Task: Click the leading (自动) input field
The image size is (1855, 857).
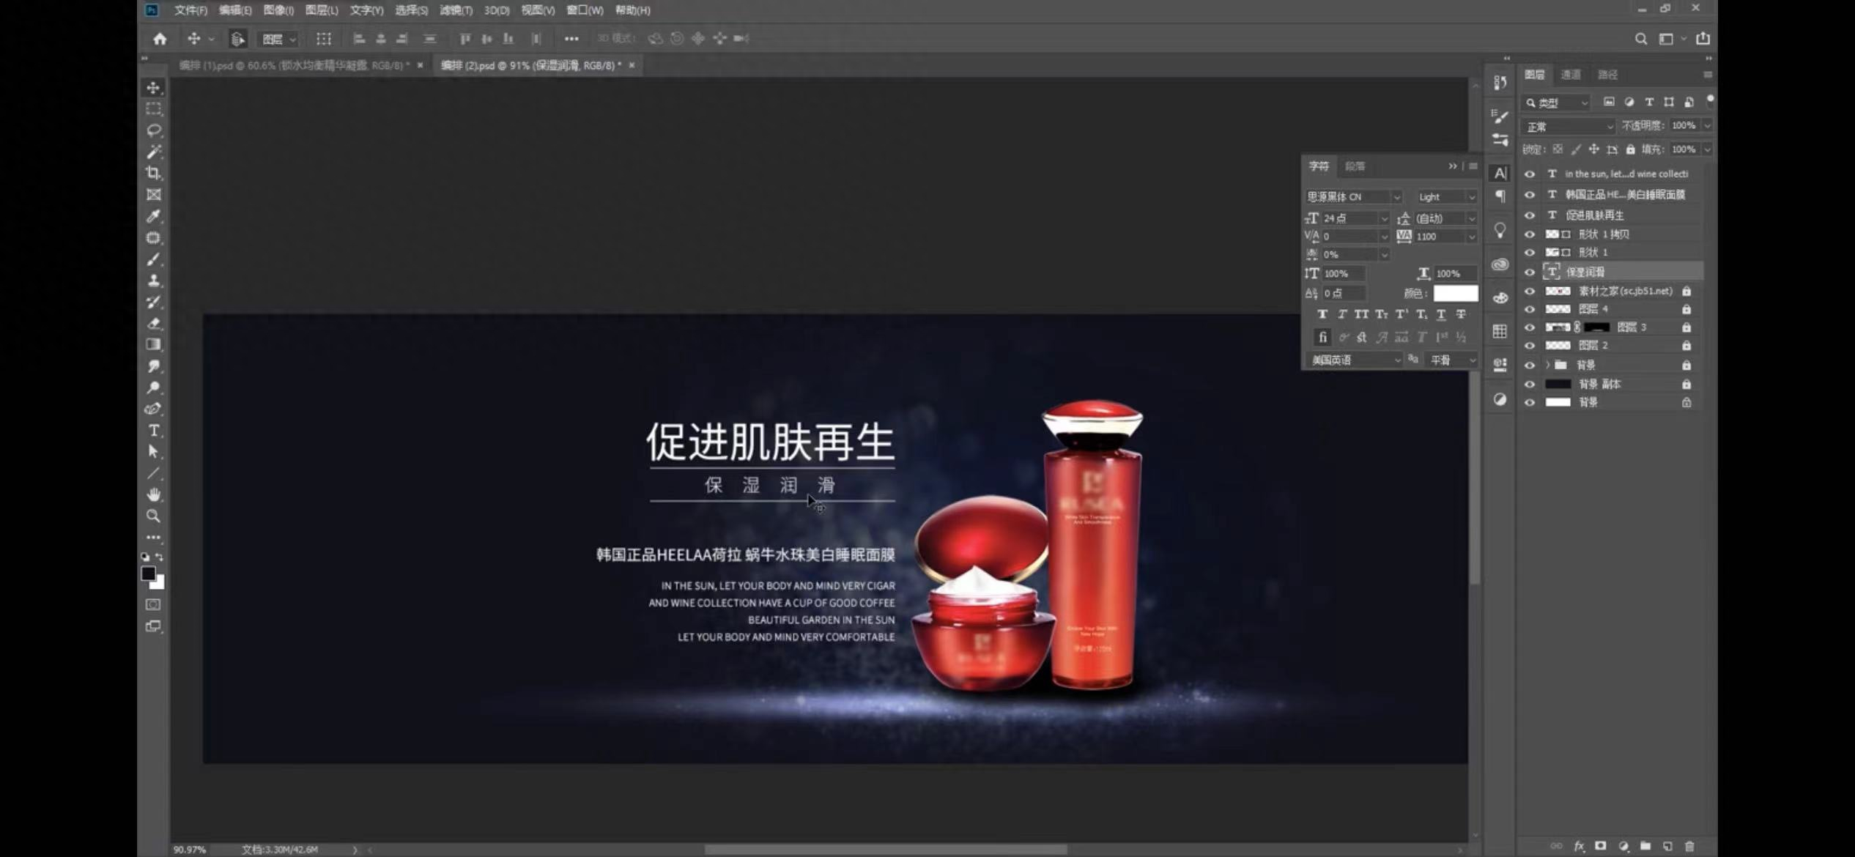Action: point(1439,218)
